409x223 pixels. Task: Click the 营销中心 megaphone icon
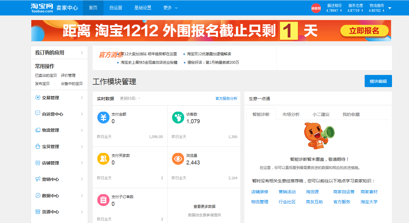pos(38,179)
